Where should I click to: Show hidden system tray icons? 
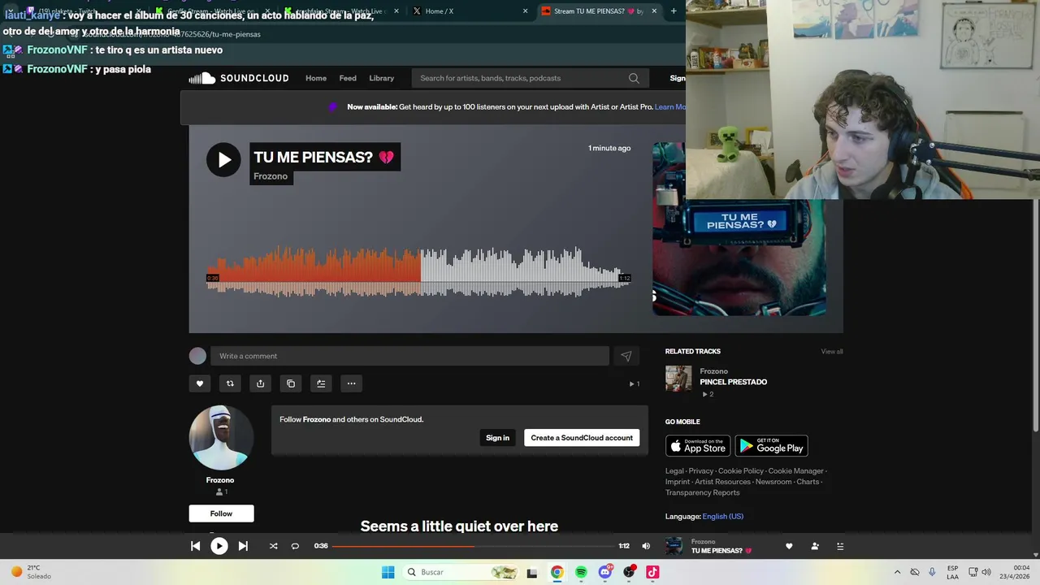[x=897, y=572]
